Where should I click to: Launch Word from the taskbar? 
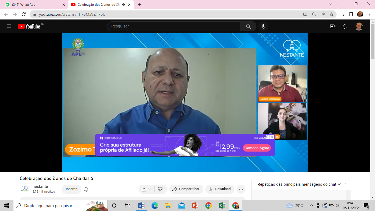click(x=141, y=206)
